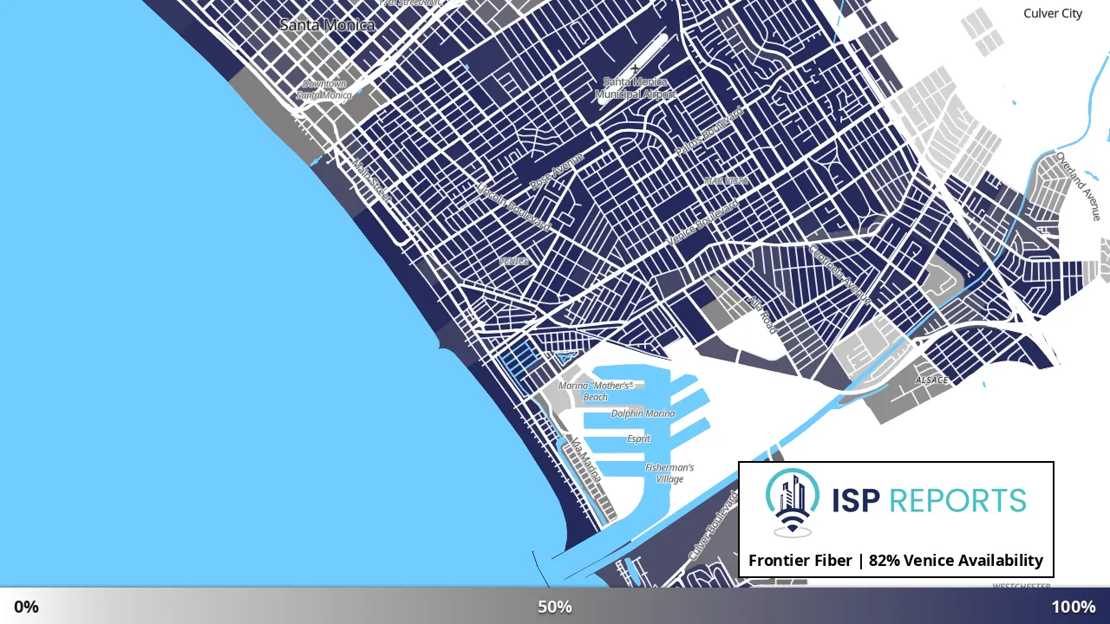This screenshot has width=1110, height=624.
Task: Click the airplane icon at Santa Monica Airport
Action: 636,69
